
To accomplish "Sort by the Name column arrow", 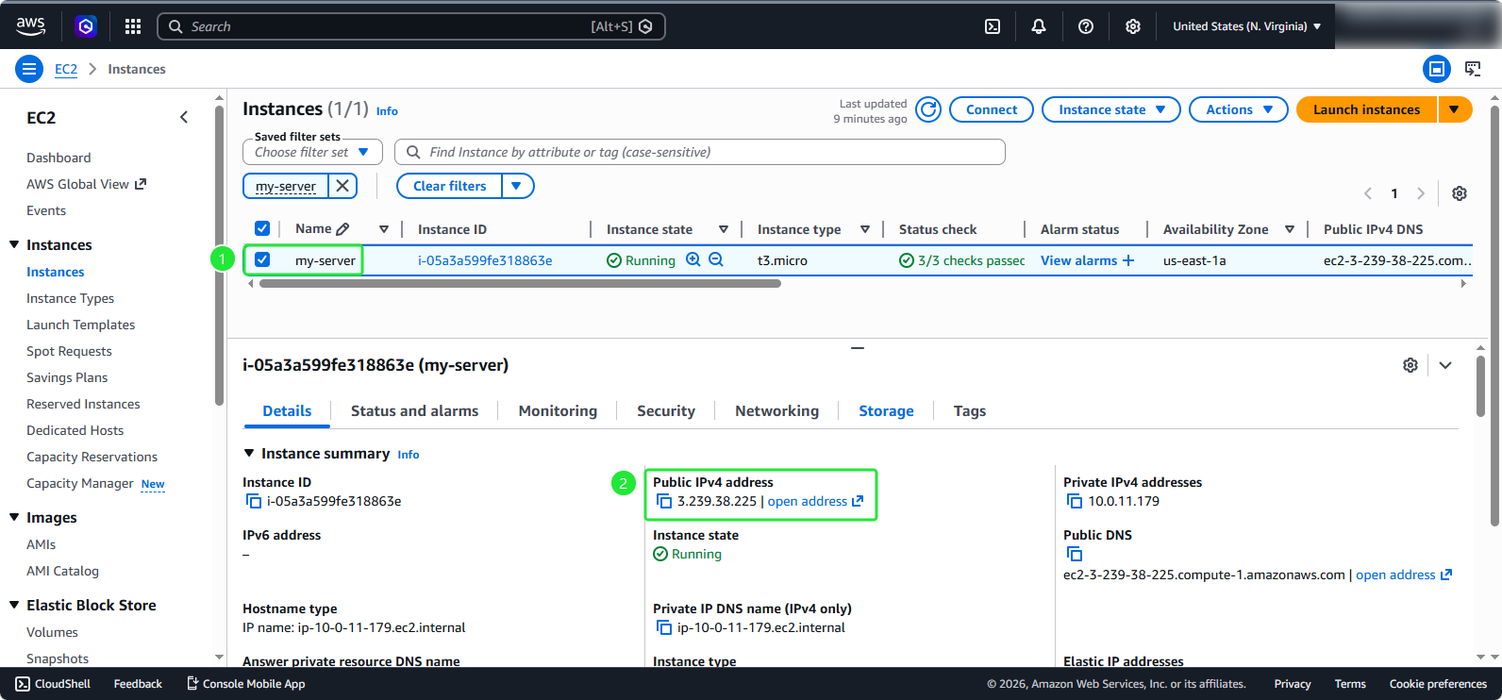I will (x=384, y=229).
